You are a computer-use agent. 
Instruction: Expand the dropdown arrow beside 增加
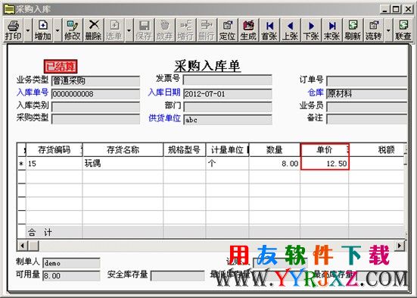[x=58, y=30]
